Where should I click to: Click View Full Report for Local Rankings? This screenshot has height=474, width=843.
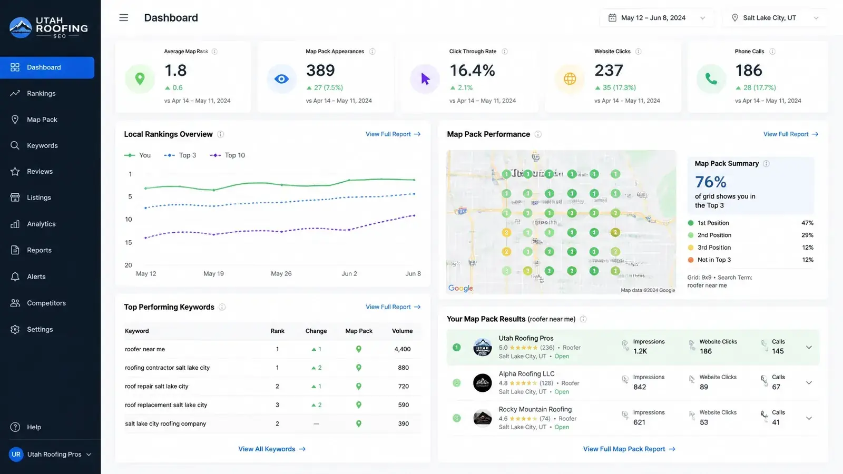tap(393, 134)
